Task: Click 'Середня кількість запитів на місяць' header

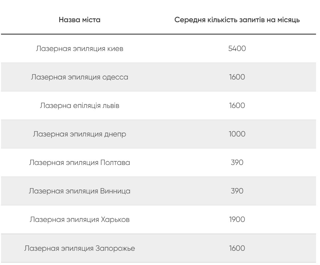Action: [237, 20]
